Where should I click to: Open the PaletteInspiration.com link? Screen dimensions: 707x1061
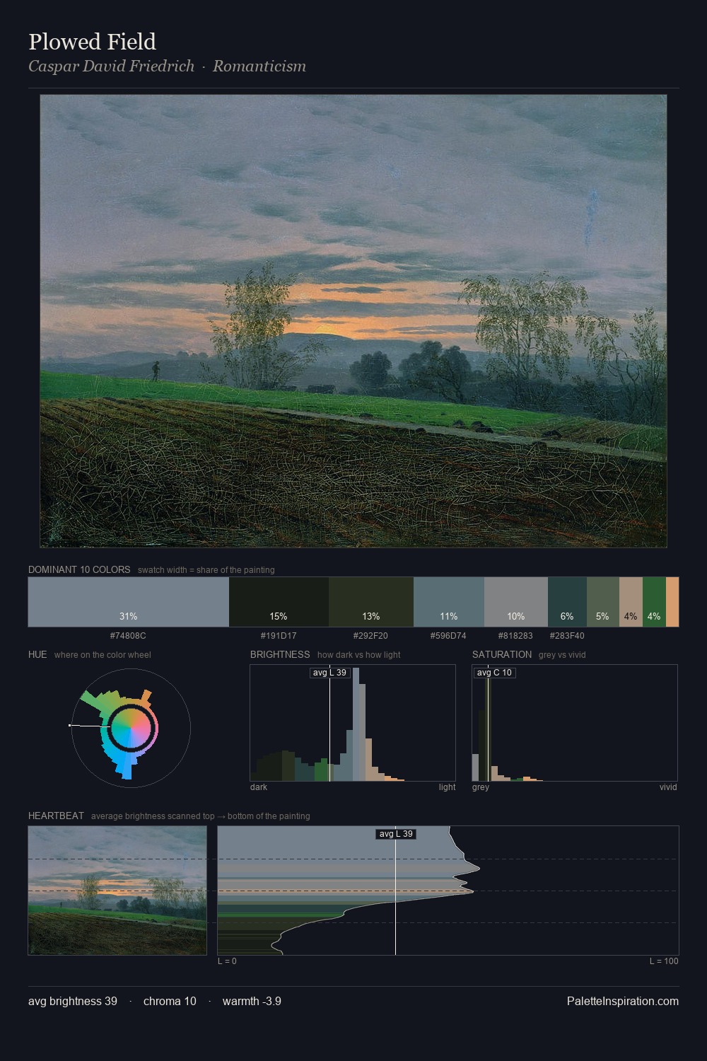tap(623, 1002)
